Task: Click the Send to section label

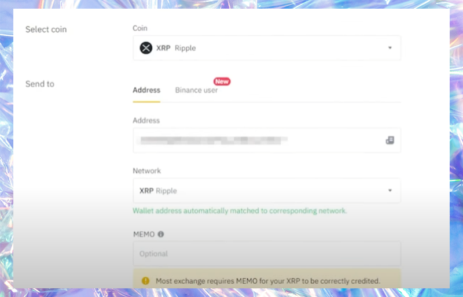Action: click(40, 84)
